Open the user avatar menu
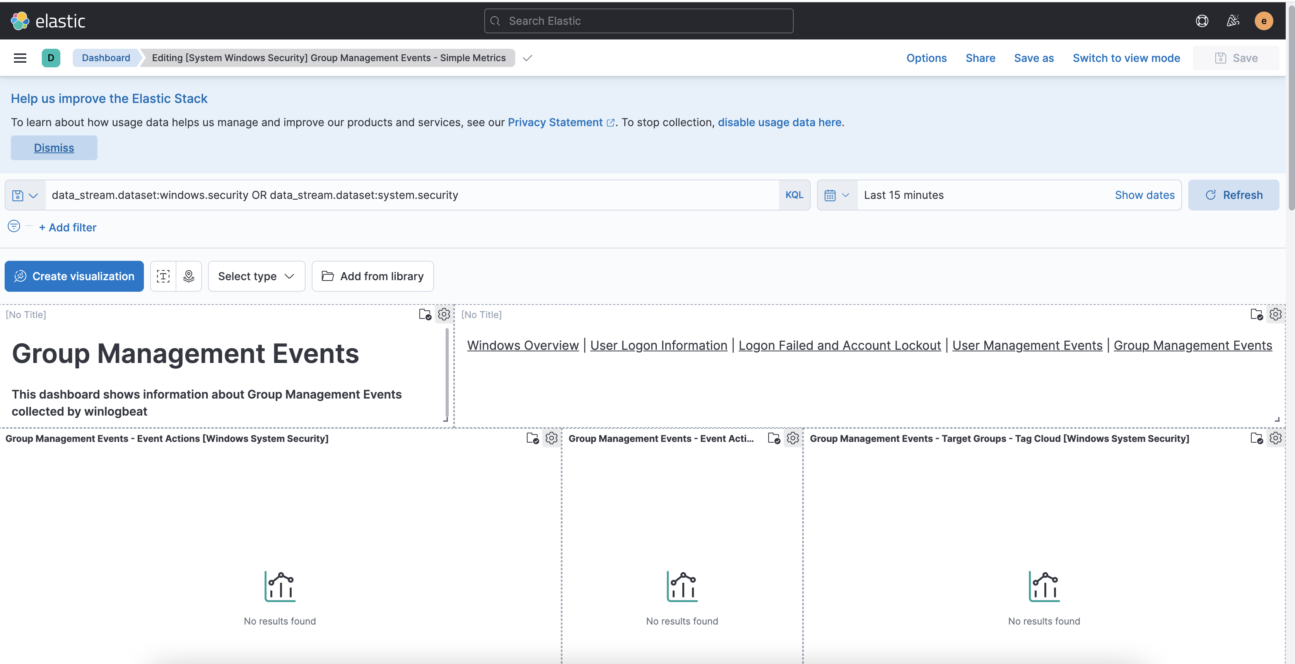This screenshot has height=664, width=1295. (1264, 21)
